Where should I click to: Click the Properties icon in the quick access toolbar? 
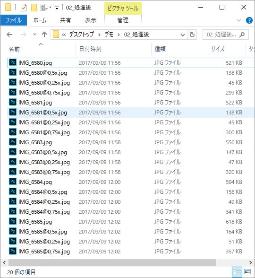[24, 8]
